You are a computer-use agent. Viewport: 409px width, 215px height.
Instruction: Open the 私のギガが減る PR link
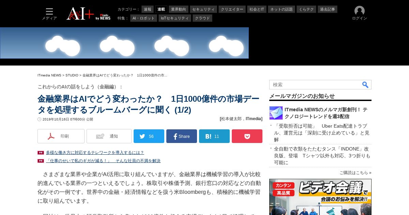(103, 161)
